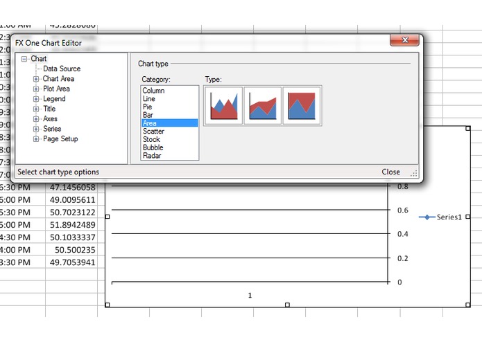Choose Area in the Category list
This screenshot has height=342, width=482.
pos(170,123)
